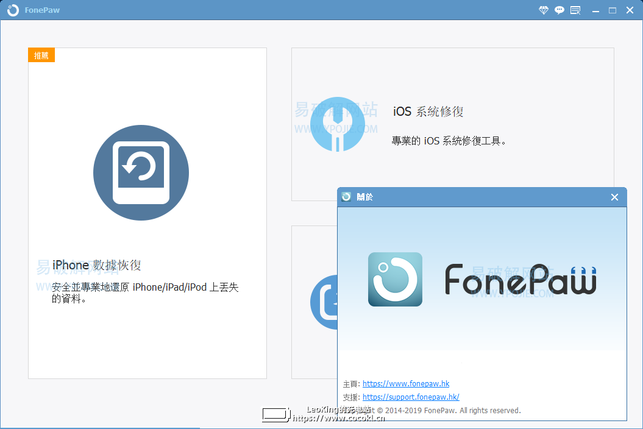Click the FonePaw app icon in about dialog

pos(396,279)
